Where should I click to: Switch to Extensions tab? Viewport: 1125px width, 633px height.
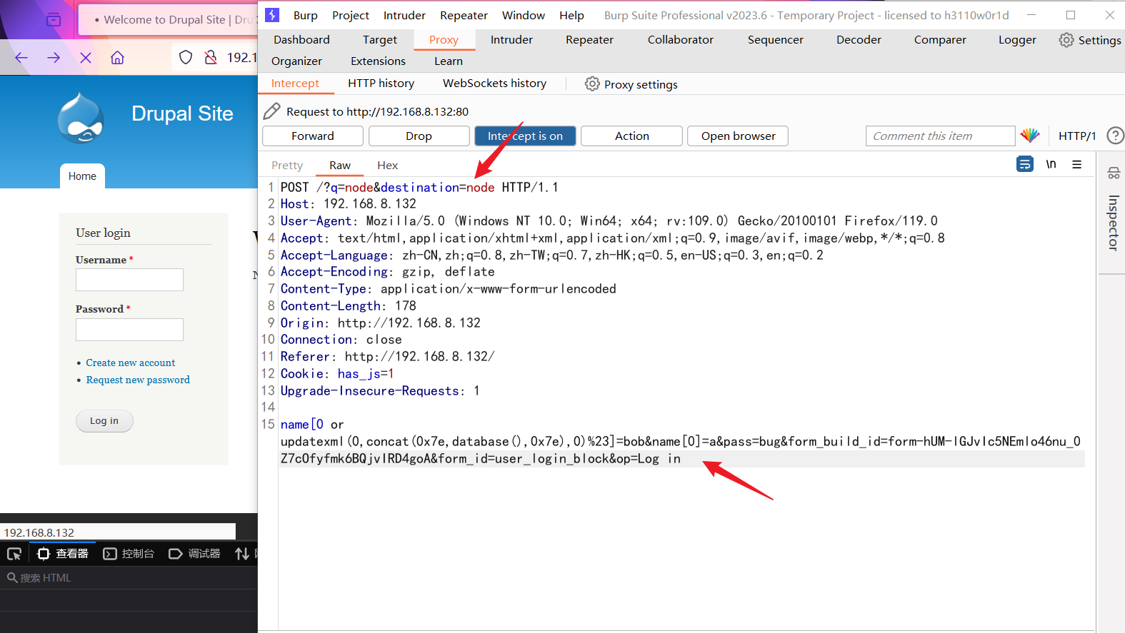click(x=378, y=61)
